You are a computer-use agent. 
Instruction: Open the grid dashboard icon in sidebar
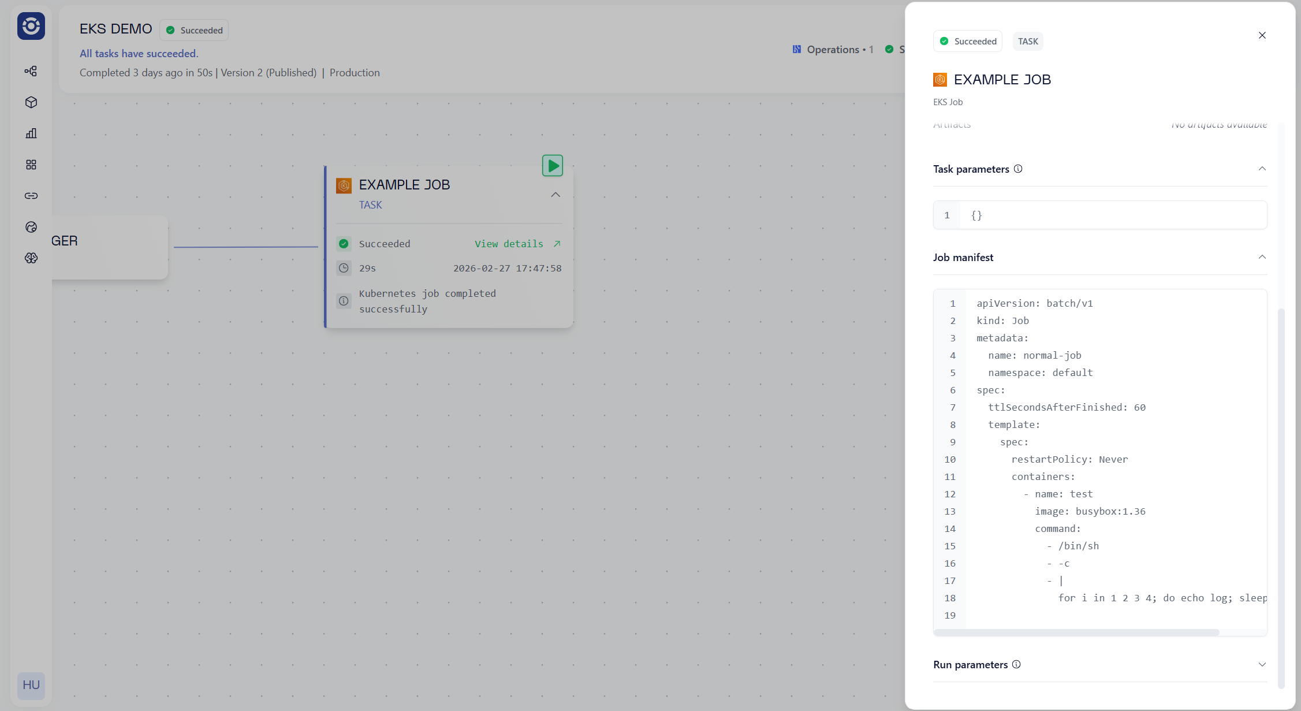coord(31,165)
